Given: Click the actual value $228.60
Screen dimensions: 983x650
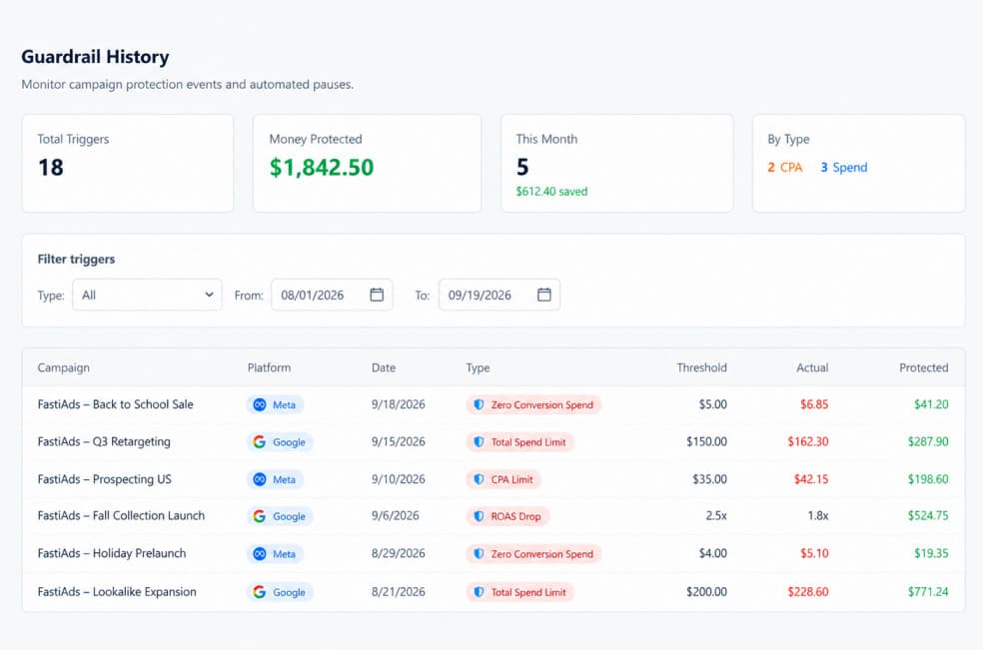Looking at the screenshot, I should (808, 592).
